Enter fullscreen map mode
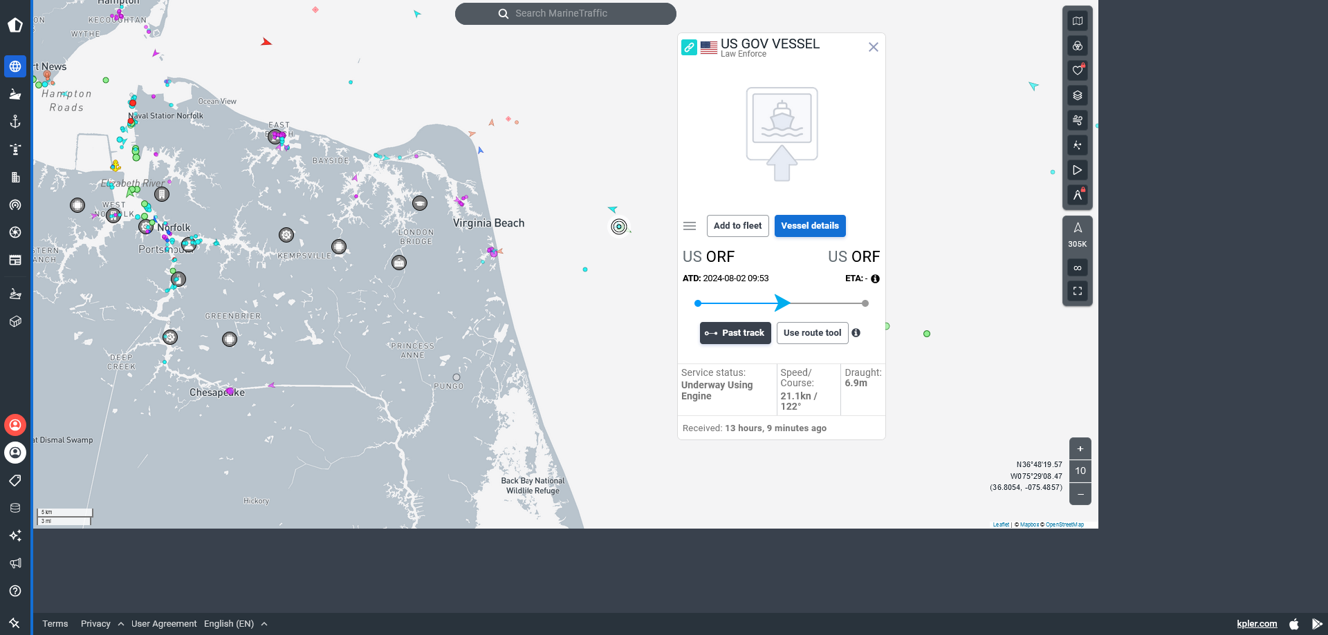Viewport: 1328px width, 635px height. pyautogui.click(x=1078, y=291)
